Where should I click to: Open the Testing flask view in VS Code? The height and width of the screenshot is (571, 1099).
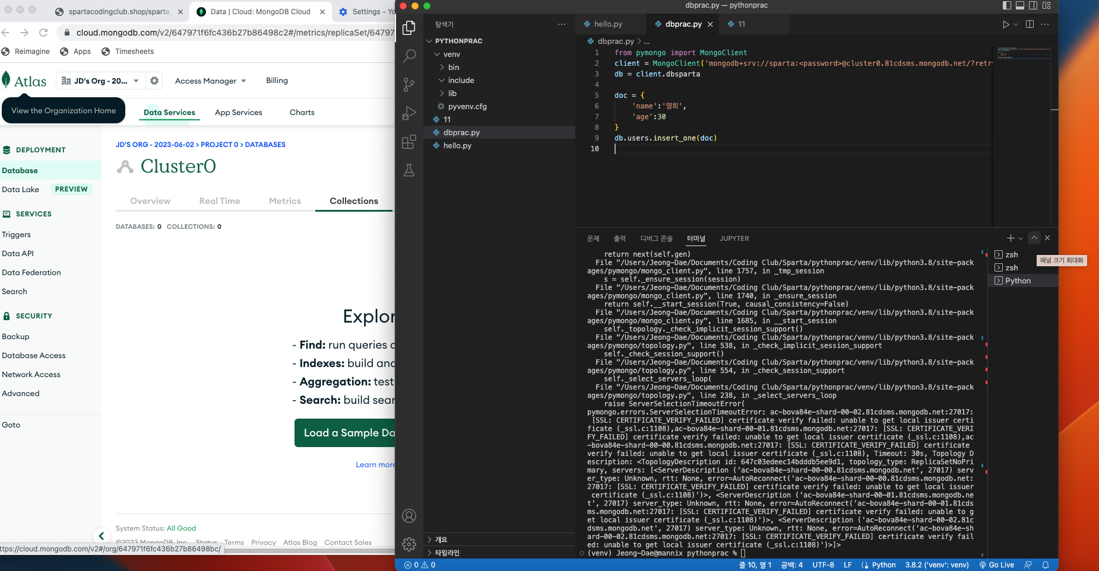409,170
